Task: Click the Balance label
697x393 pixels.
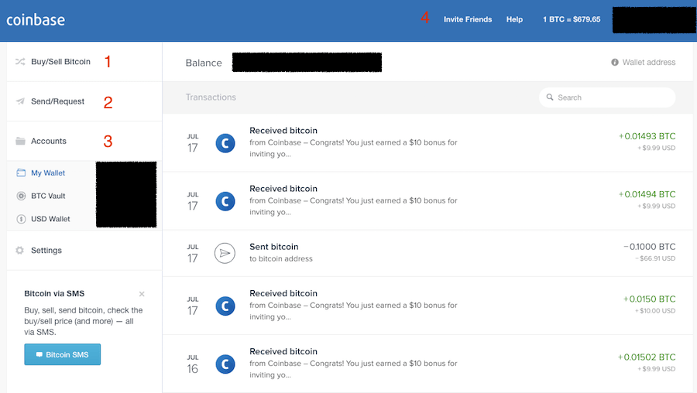Action: pos(204,63)
